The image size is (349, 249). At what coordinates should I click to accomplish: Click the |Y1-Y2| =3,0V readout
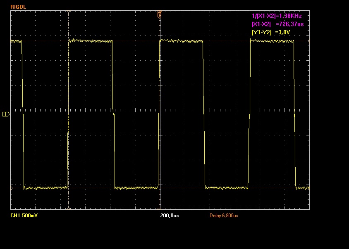pyautogui.click(x=271, y=33)
